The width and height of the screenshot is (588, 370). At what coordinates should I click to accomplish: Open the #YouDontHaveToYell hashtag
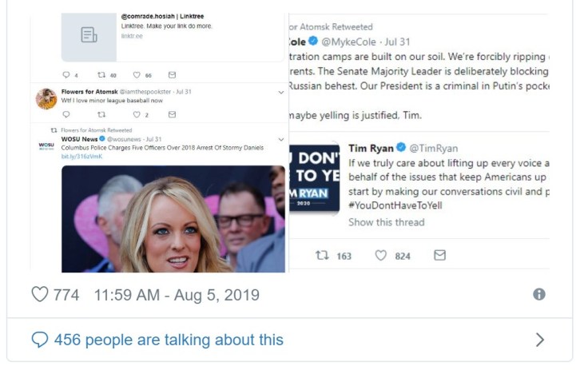click(395, 205)
